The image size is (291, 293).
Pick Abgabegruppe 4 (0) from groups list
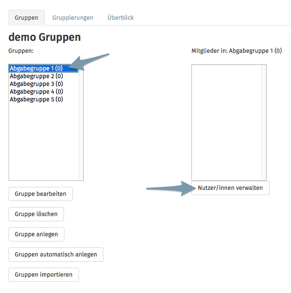click(43, 92)
